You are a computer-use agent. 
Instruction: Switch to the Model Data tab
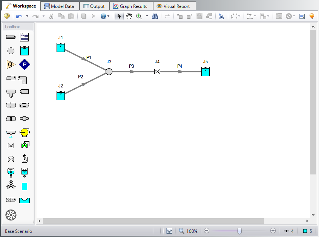60,6
